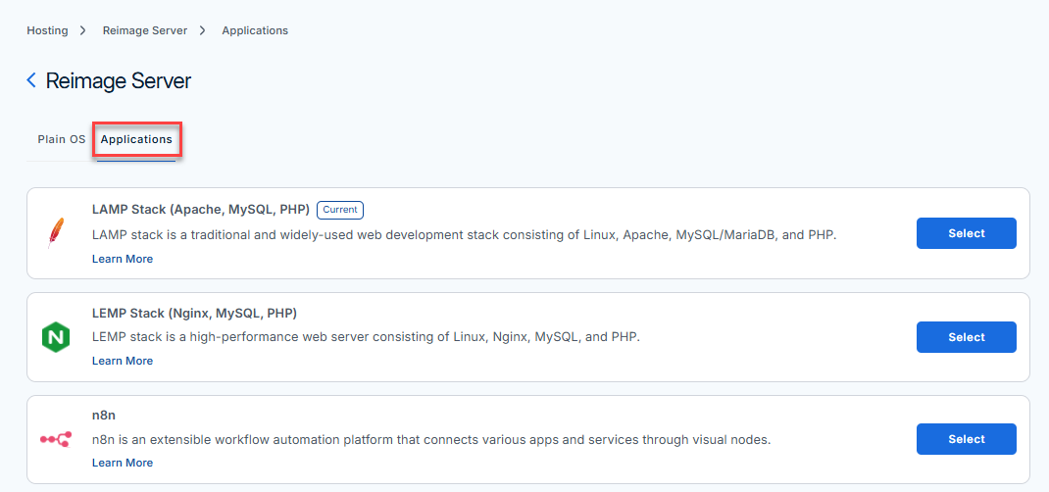The image size is (1049, 492).
Task: Click the LEMP Stack (Nginx, MySQL, PHP) title
Action: pos(195,313)
